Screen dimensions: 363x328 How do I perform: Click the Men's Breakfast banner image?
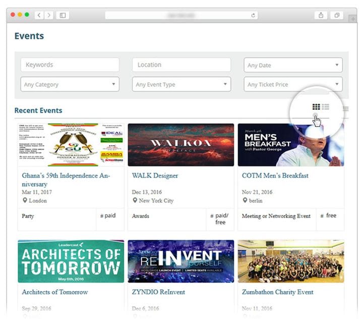[x=291, y=145]
